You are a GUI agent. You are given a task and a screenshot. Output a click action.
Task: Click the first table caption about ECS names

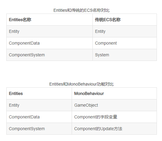81,10
